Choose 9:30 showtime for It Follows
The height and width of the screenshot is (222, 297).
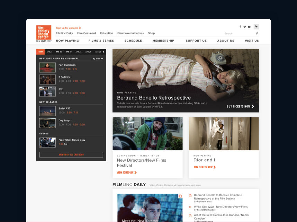coord(82,81)
